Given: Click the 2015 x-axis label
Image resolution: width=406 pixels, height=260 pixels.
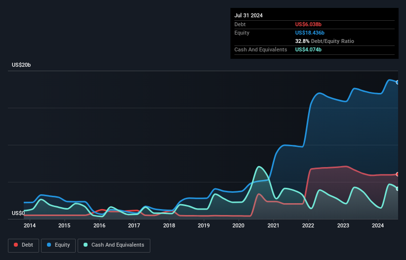Looking at the screenshot, I should [x=64, y=225].
